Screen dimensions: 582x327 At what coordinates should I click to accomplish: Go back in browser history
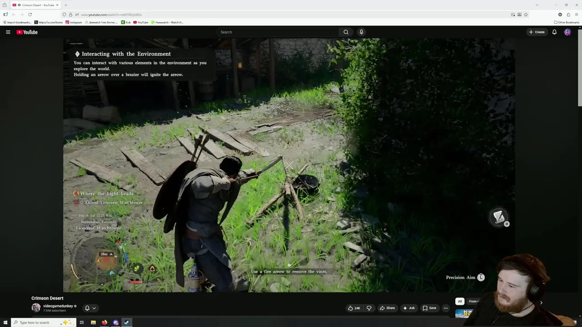[x=14, y=15]
